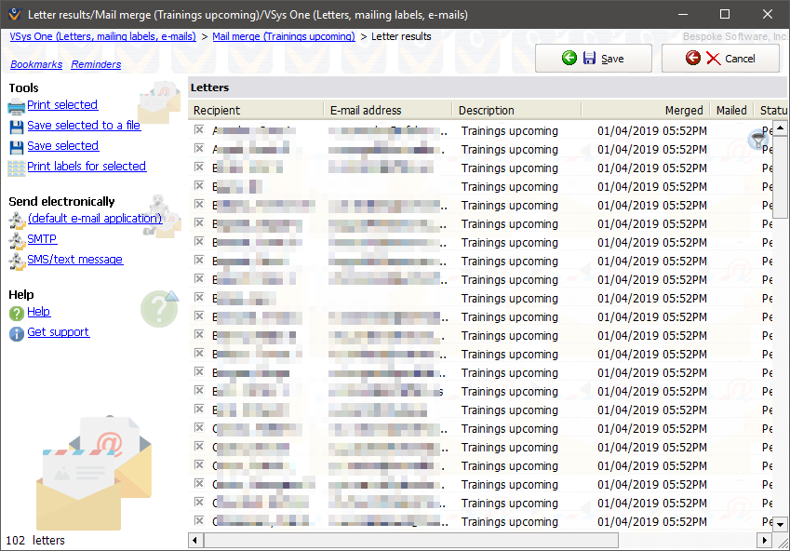Open the Bookmarks link
Image resolution: width=790 pixels, height=551 pixels.
coord(36,64)
